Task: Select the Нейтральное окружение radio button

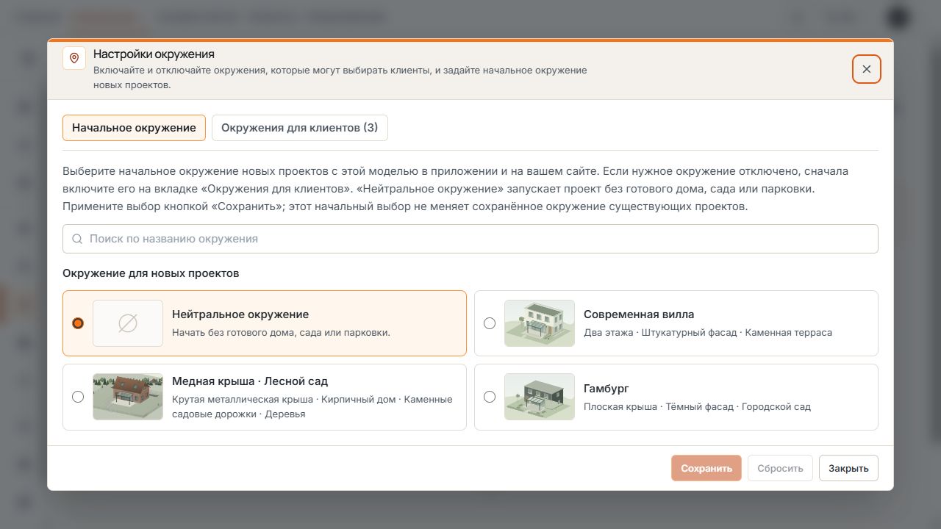Action: pyautogui.click(x=78, y=323)
